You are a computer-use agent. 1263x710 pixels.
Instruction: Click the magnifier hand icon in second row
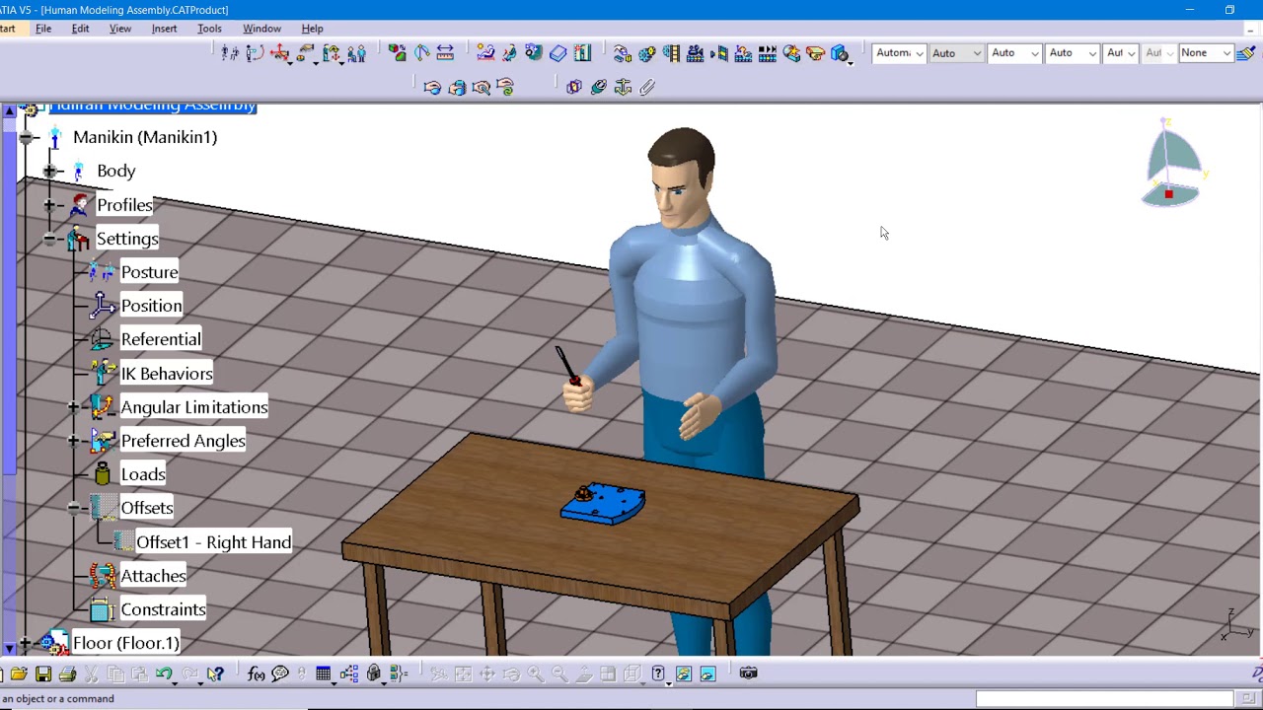482,87
